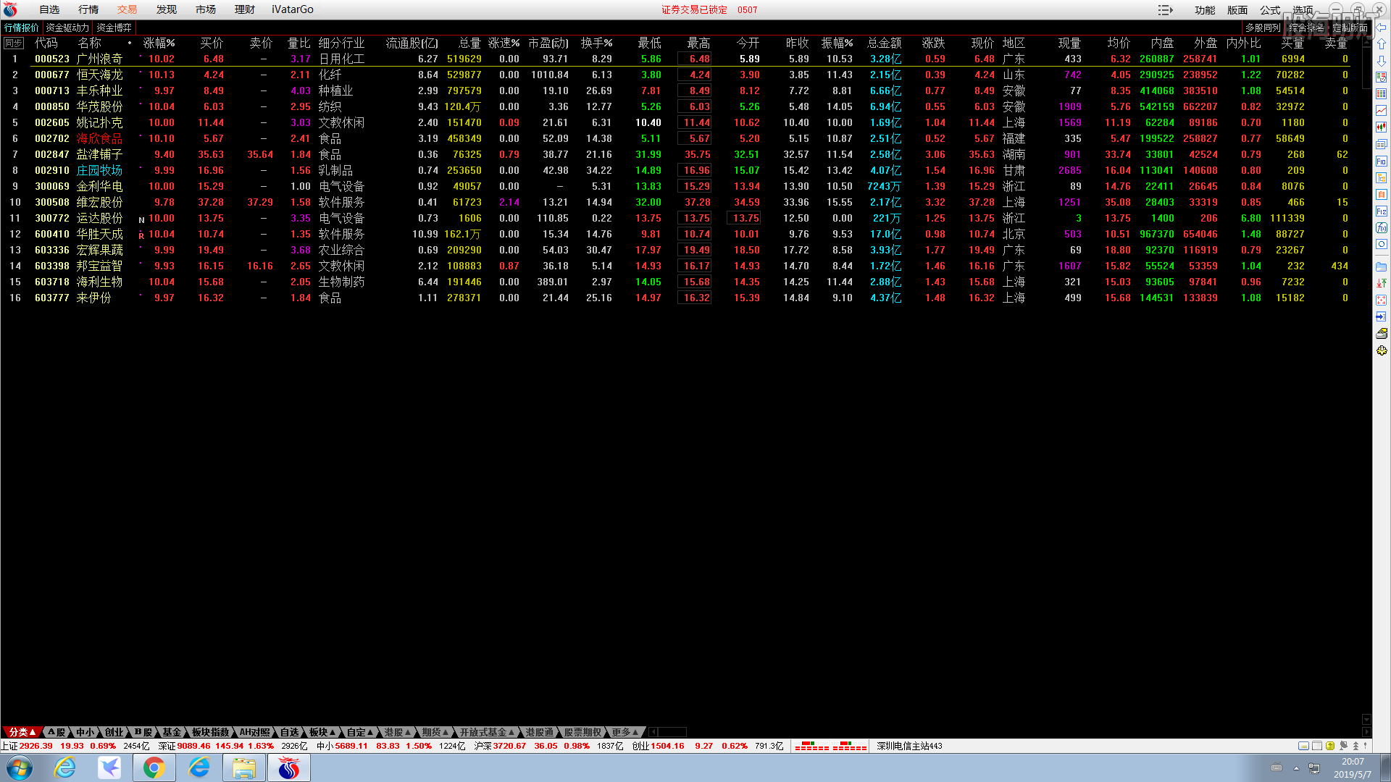Click the up arrow icon in right sidebar
This screenshot has width=1391, height=782.
[x=1382, y=44]
